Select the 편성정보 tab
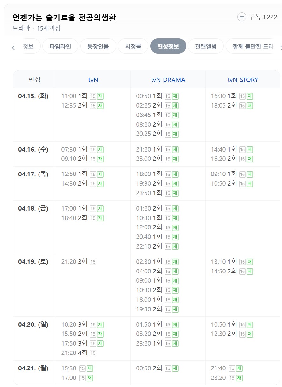 click(x=168, y=46)
